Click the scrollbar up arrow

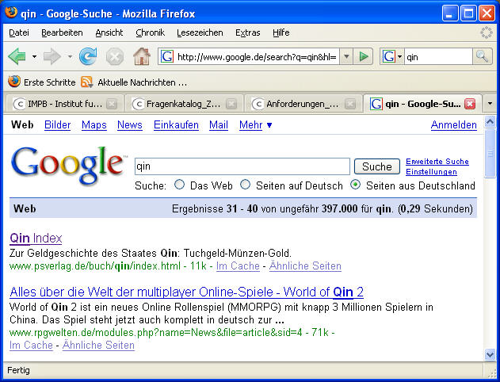490,121
